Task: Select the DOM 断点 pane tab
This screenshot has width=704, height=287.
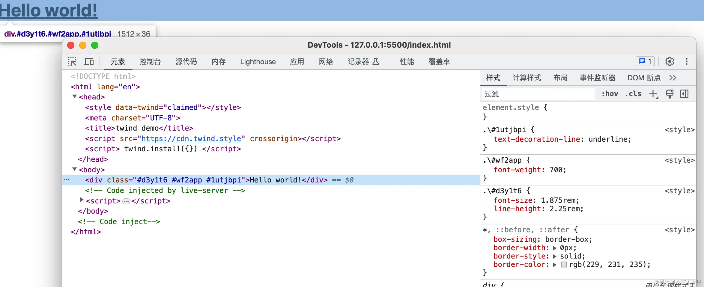Action: (x=644, y=78)
